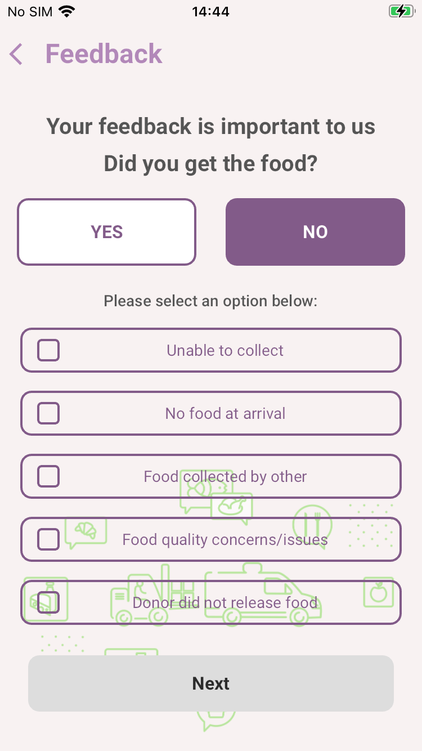Tap the green forklift illustration
This screenshot has width=422, height=751.
point(151,597)
